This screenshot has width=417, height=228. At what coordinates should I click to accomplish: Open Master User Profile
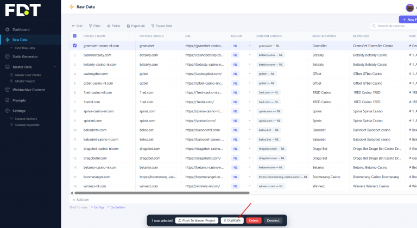coord(28,75)
